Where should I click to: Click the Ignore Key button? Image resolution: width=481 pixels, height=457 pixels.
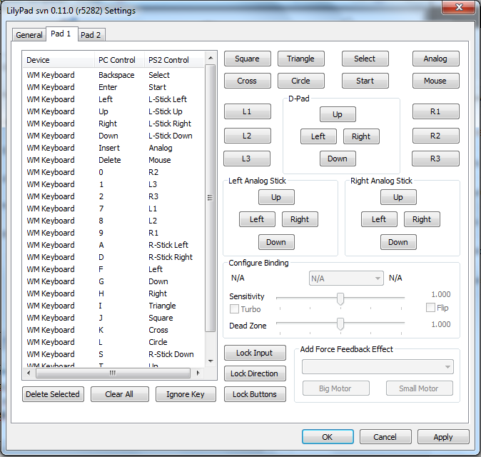tap(186, 394)
